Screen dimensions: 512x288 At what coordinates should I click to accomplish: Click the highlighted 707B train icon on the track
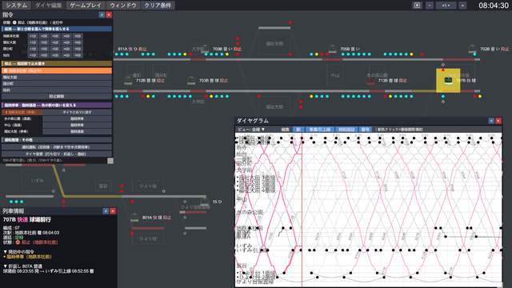(x=448, y=80)
